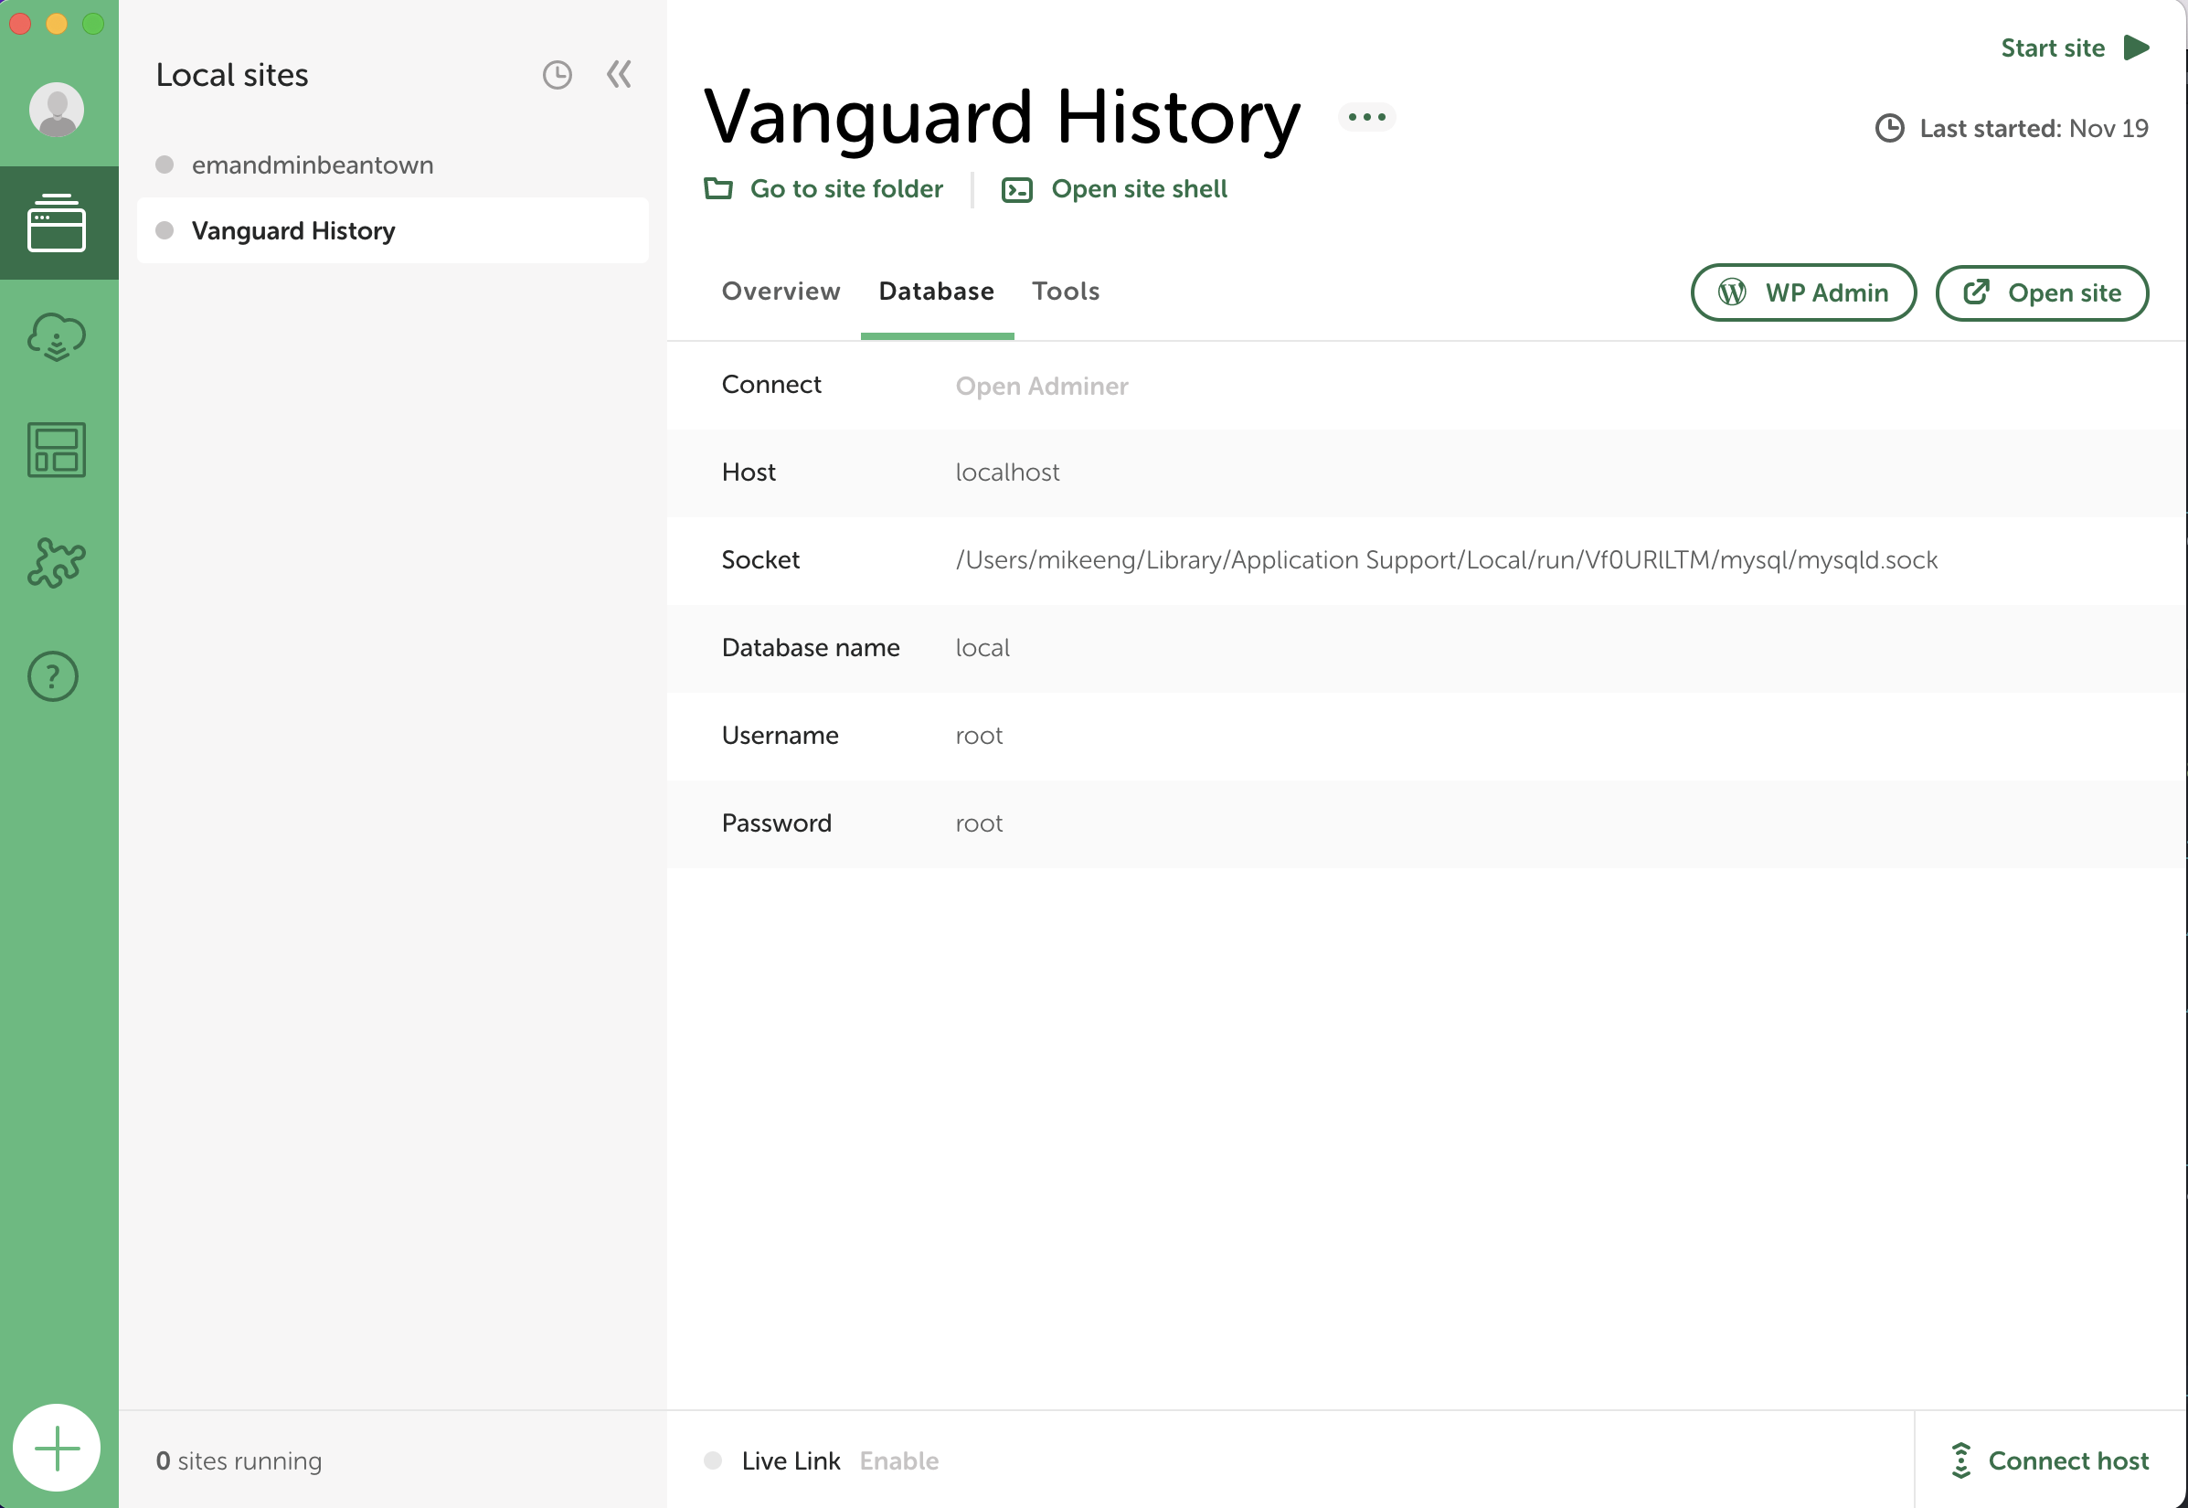Click the Connect host arrows icon
The height and width of the screenshot is (1508, 2188).
click(1961, 1460)
